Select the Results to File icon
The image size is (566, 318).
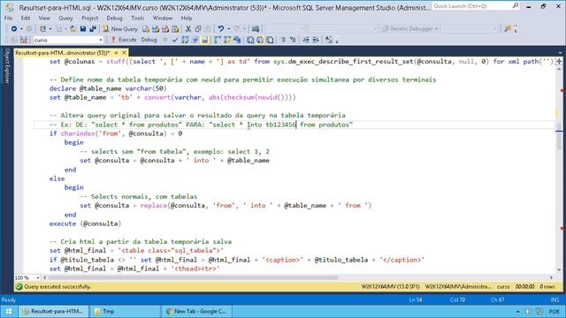point(270,40)
